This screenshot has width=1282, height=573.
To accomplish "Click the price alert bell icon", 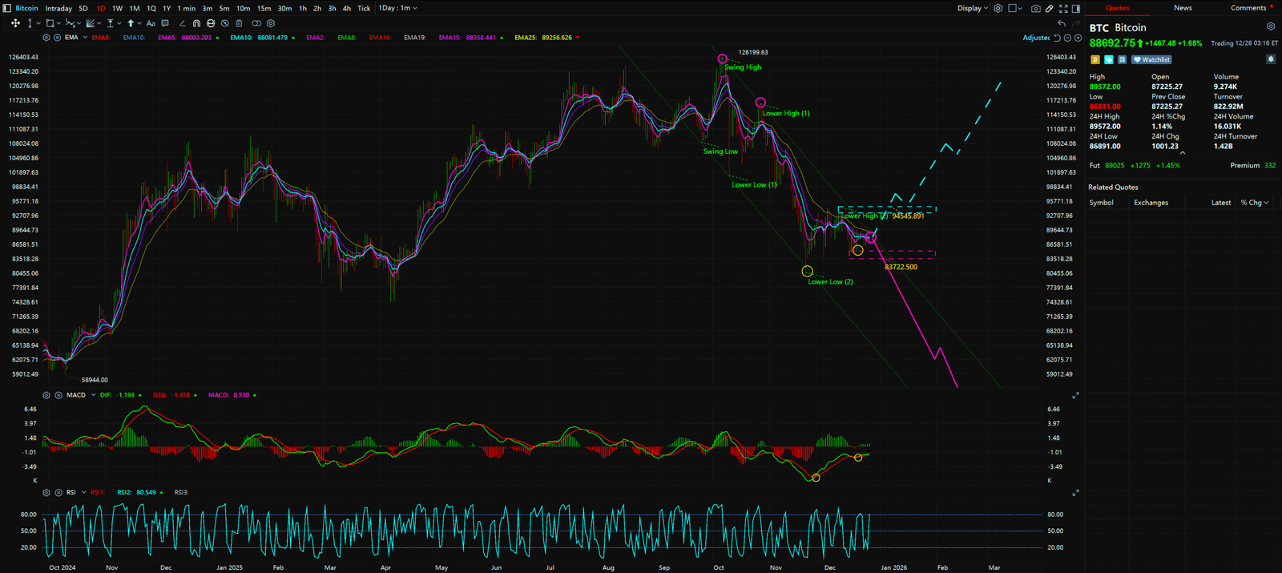I will (x=1270, y=59).
